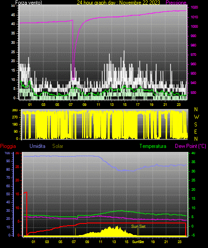The width and height of the screenshot is (208, 248).
Task: Click the '930' pressure axis value
Action: pyautogui.click(x=193, y=92)
